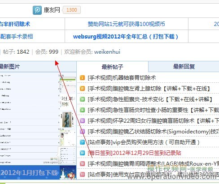Switch to the 最新回复 tab
The width and height of the screenshot is (219, 184).
click(184, 67)
